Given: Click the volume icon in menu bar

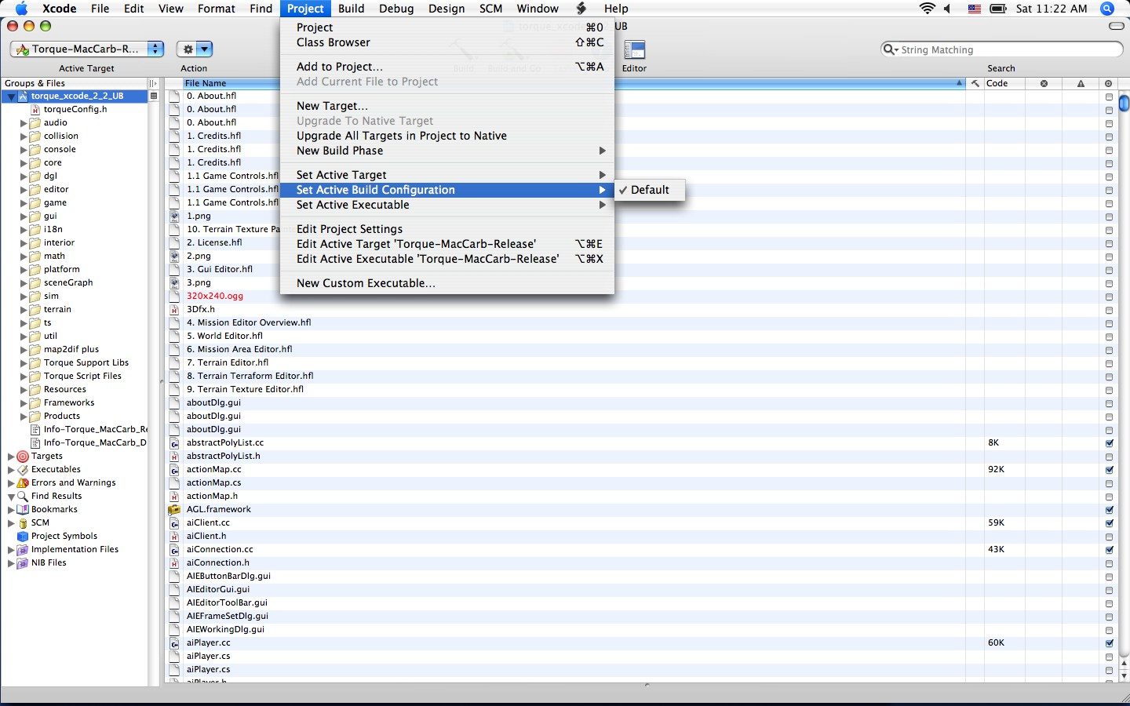Looking at the screenshot, I should tap(947, 9).
